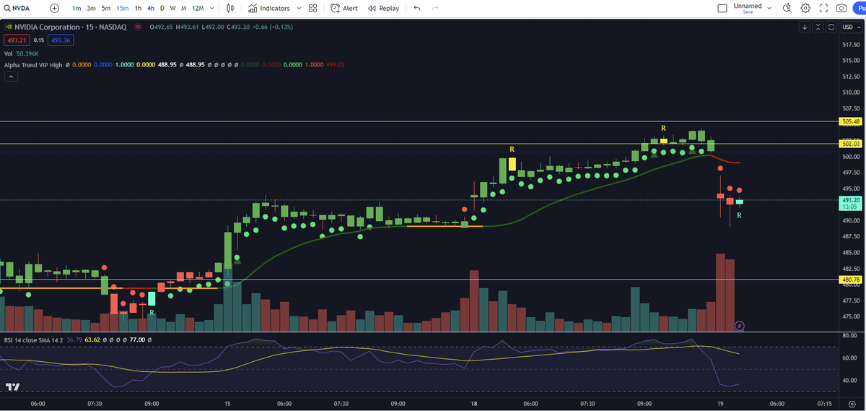Switch to the D daily timeframe
The width and height of the screenshot is (866, 411).
point(162,8)
